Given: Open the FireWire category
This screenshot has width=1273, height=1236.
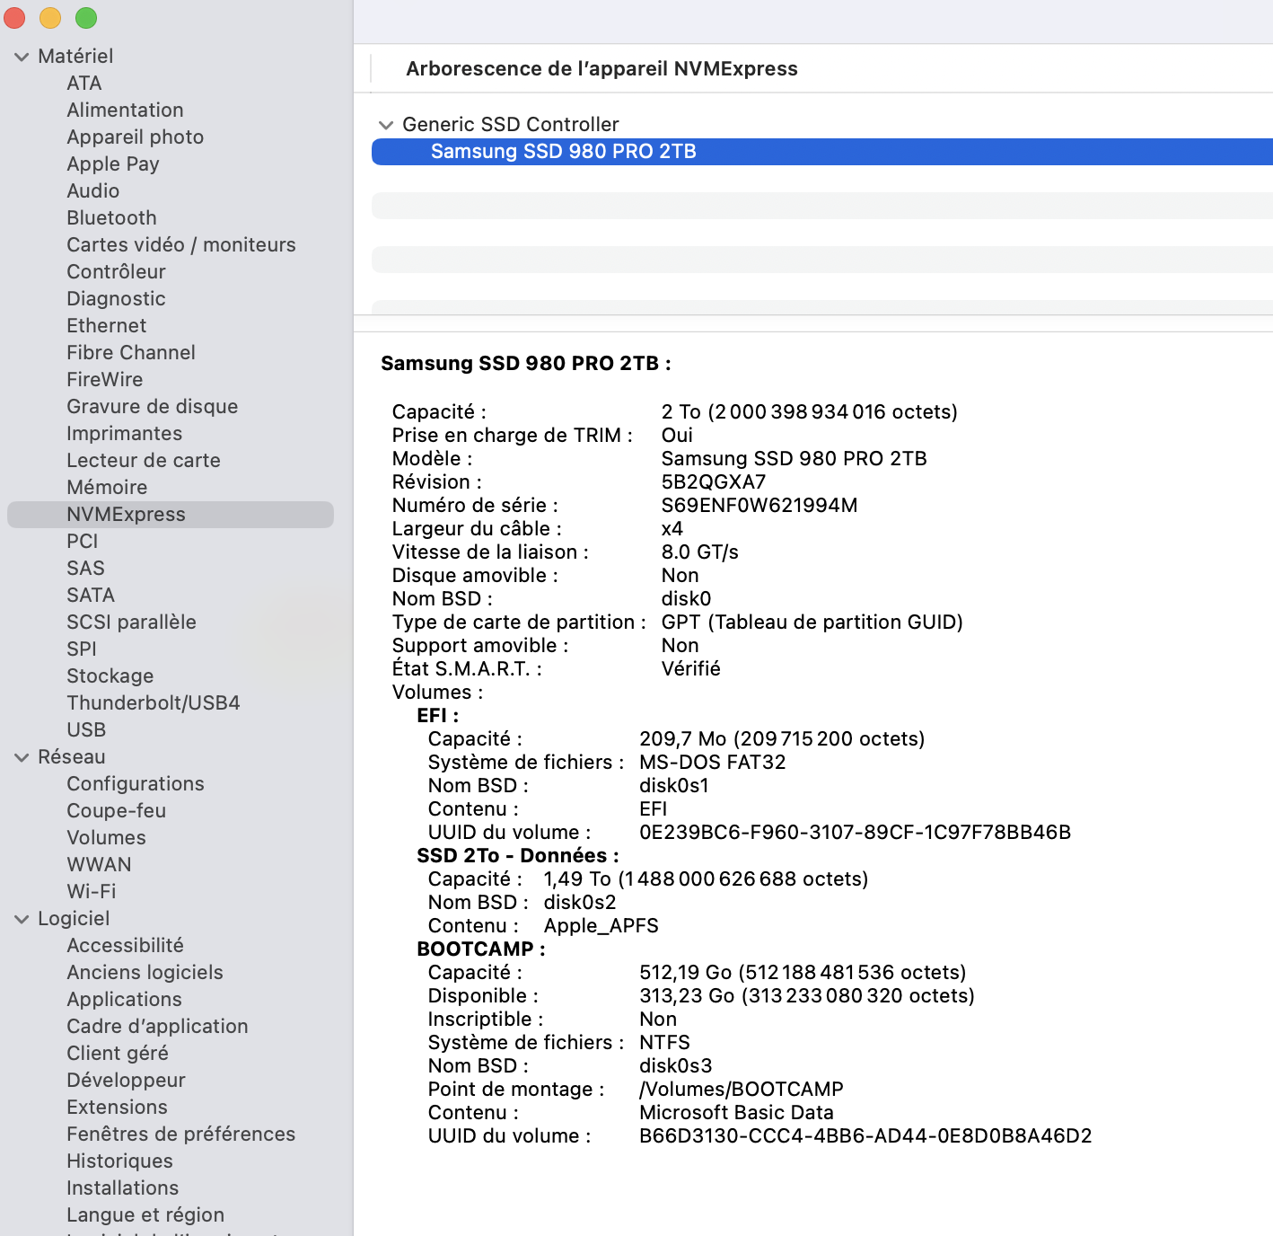Looking at the screenshot, I should click(104, 379).
